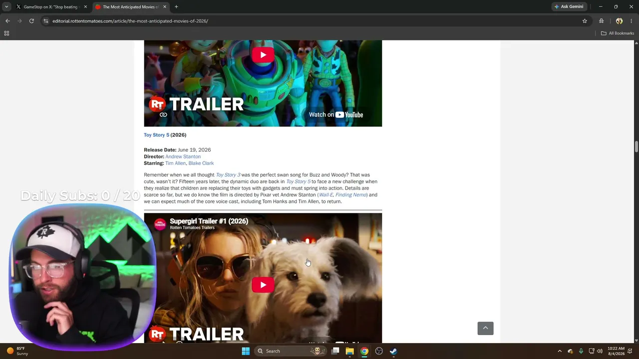Show hidden system tray icons
The height and width of the screenshot is (359, 639).
point(560,351)
